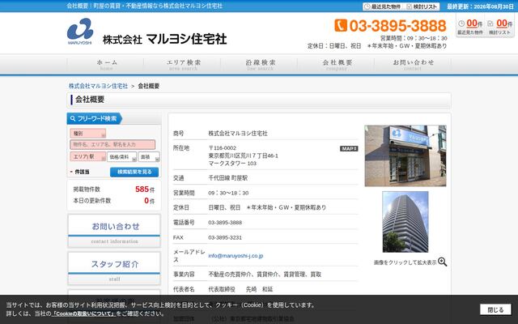Open 最近見た物件 in the top bar
Viewport: 518px width, 324px height.
click(x=382, y=6)
